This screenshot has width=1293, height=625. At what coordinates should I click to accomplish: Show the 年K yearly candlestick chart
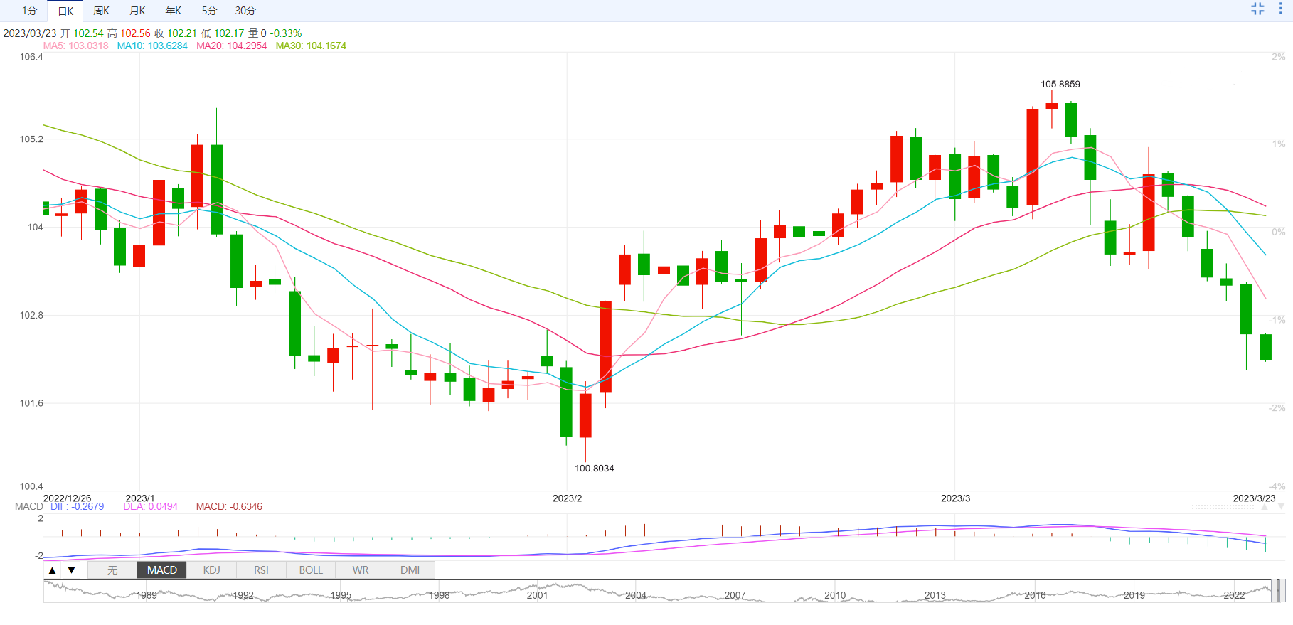174,11
